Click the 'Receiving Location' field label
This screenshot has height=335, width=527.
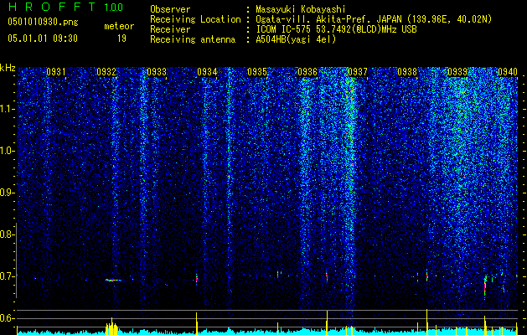(195, 19)
